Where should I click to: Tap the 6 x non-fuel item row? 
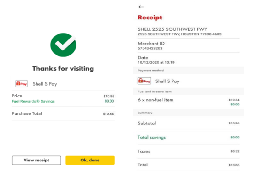point(189,102)
